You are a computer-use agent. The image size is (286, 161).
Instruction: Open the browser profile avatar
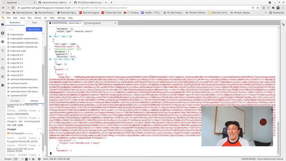pos(278,8)
